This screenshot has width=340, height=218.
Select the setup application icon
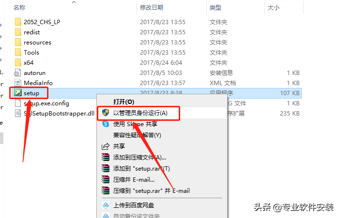18,93
